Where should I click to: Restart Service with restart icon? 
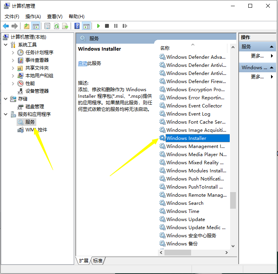tap(125, 26)
